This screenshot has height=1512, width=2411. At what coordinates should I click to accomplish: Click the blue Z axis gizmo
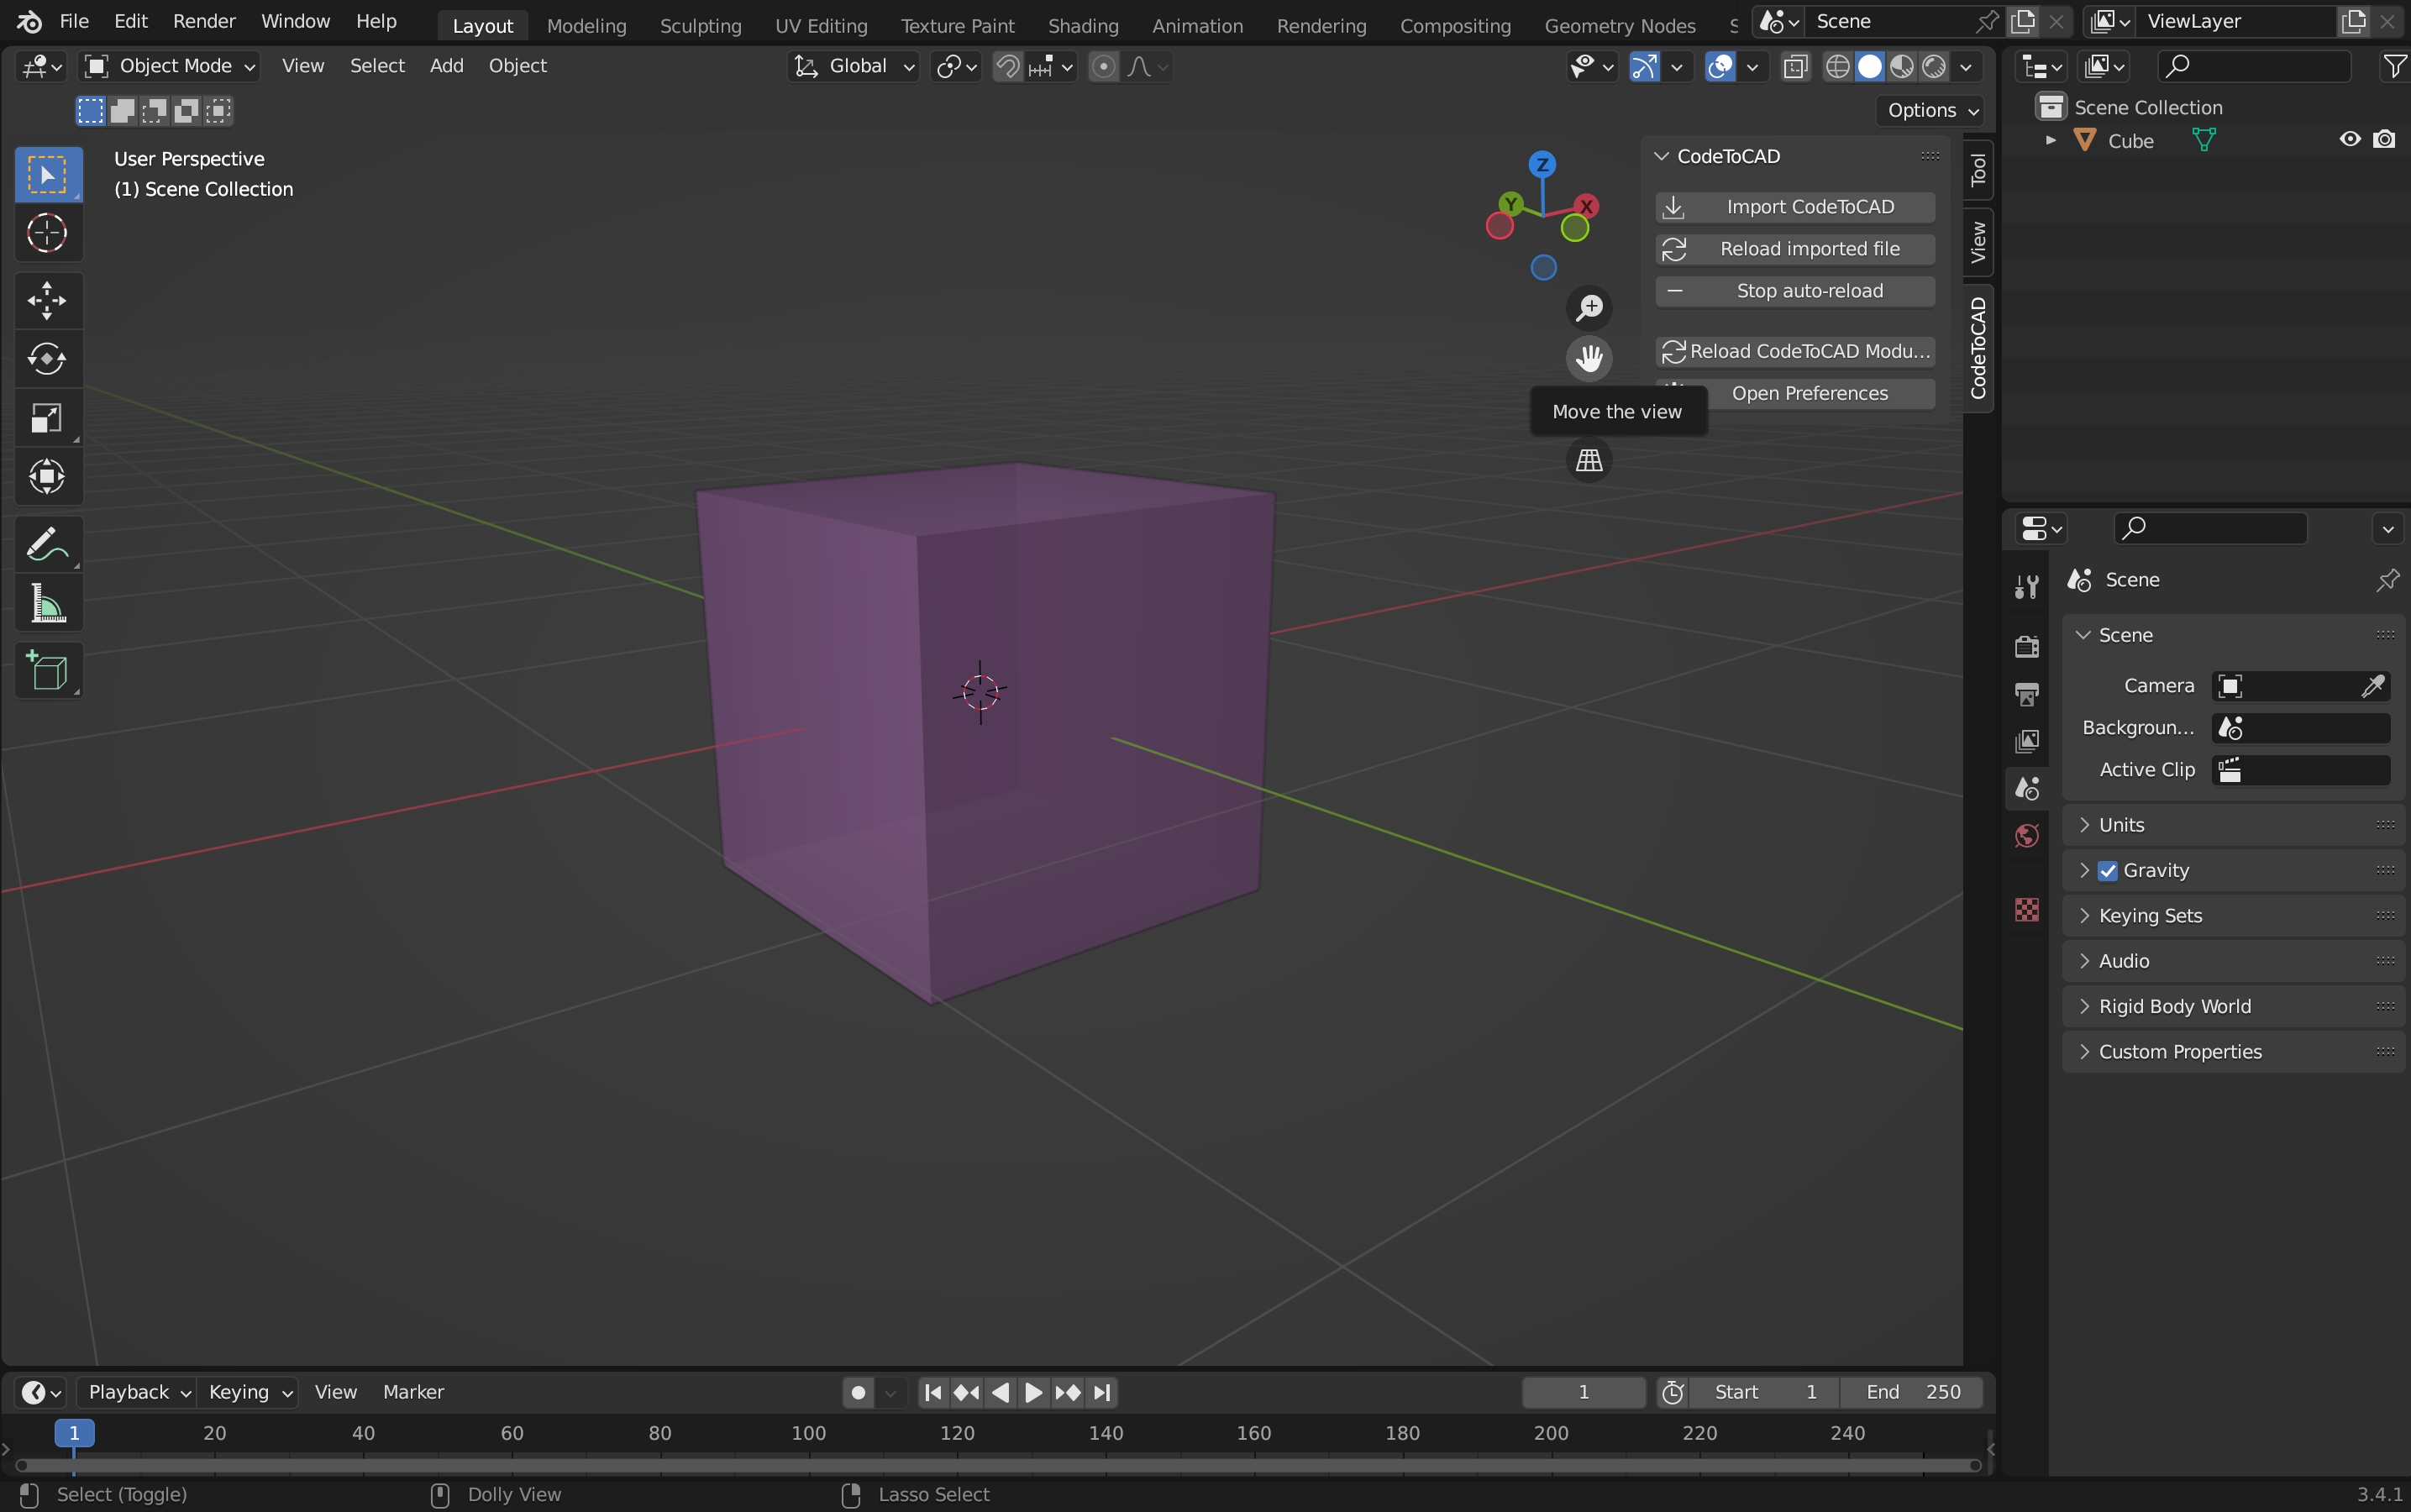click(1542, 164)
